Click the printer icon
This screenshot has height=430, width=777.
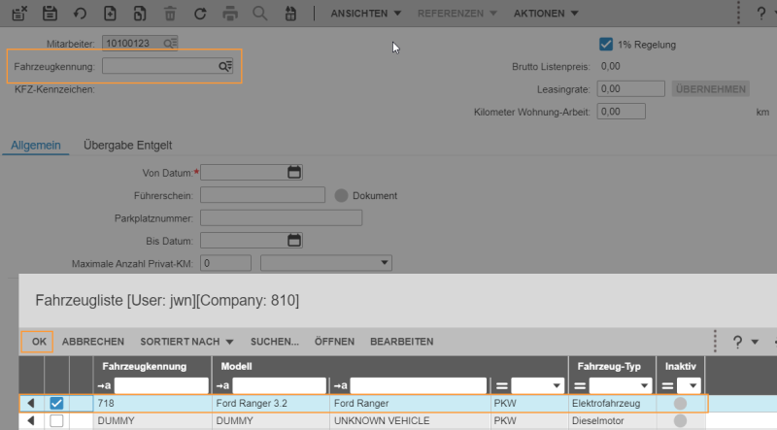pos(230,14)
